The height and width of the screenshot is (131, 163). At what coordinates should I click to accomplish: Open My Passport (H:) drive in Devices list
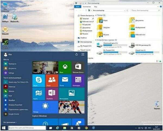coord(112,52)
